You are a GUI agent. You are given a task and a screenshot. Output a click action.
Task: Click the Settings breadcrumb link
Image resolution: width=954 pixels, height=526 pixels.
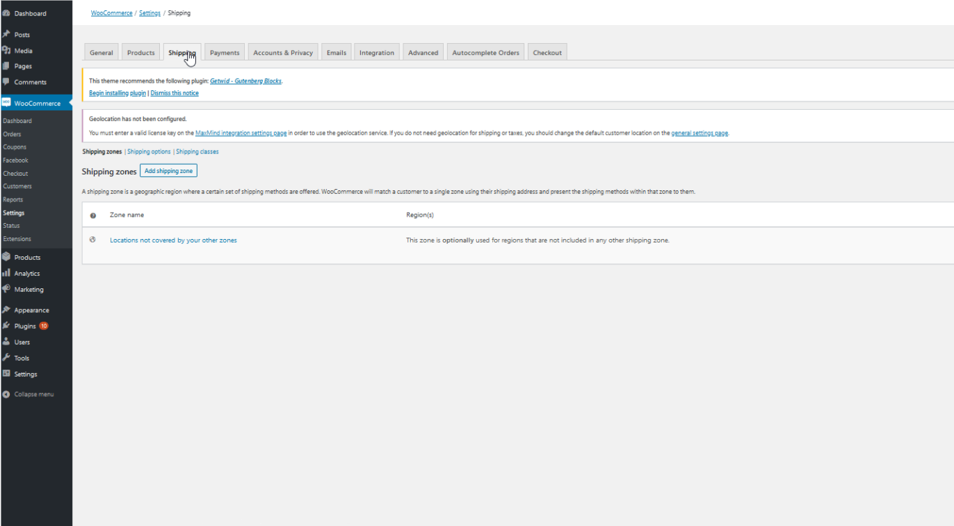149,13
